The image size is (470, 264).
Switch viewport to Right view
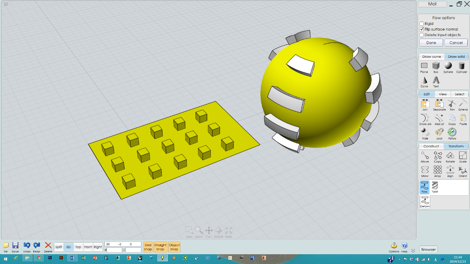pos(98,247)
